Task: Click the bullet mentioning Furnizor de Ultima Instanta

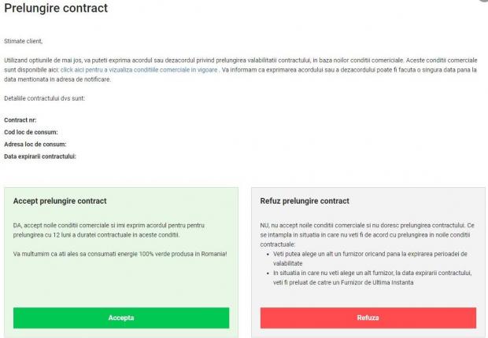Action: 370,277
